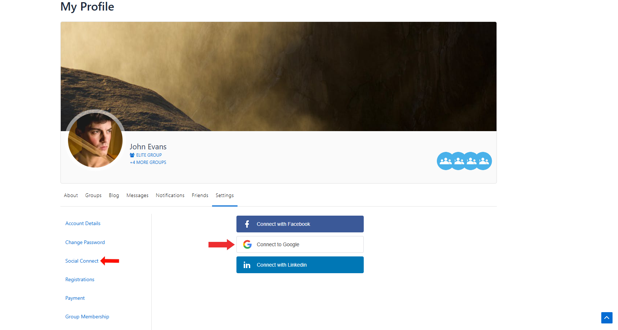Open Group Membership settings
618x330 pixels.
pos(87,317)
